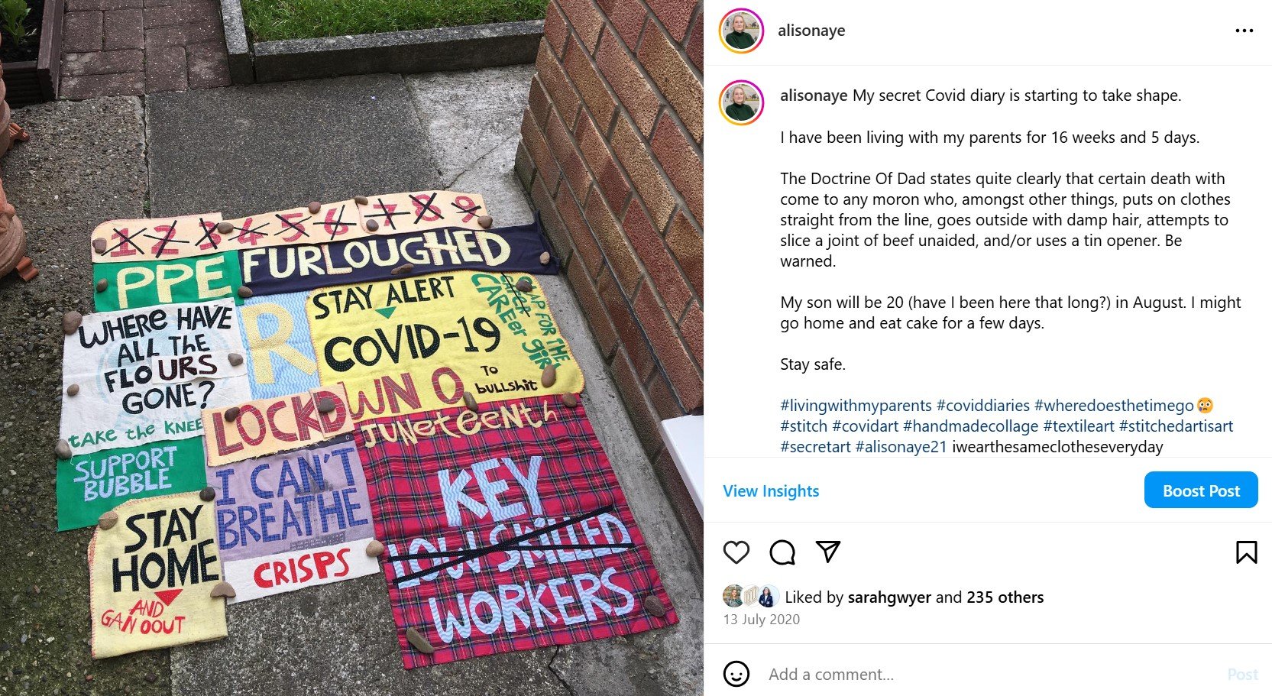Click the #livingwithmyparents hashtag
The width and height of the screenshot is (1272, 696).
(856, 406)
